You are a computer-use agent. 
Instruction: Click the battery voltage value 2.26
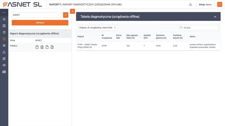(x=175, y=46)
